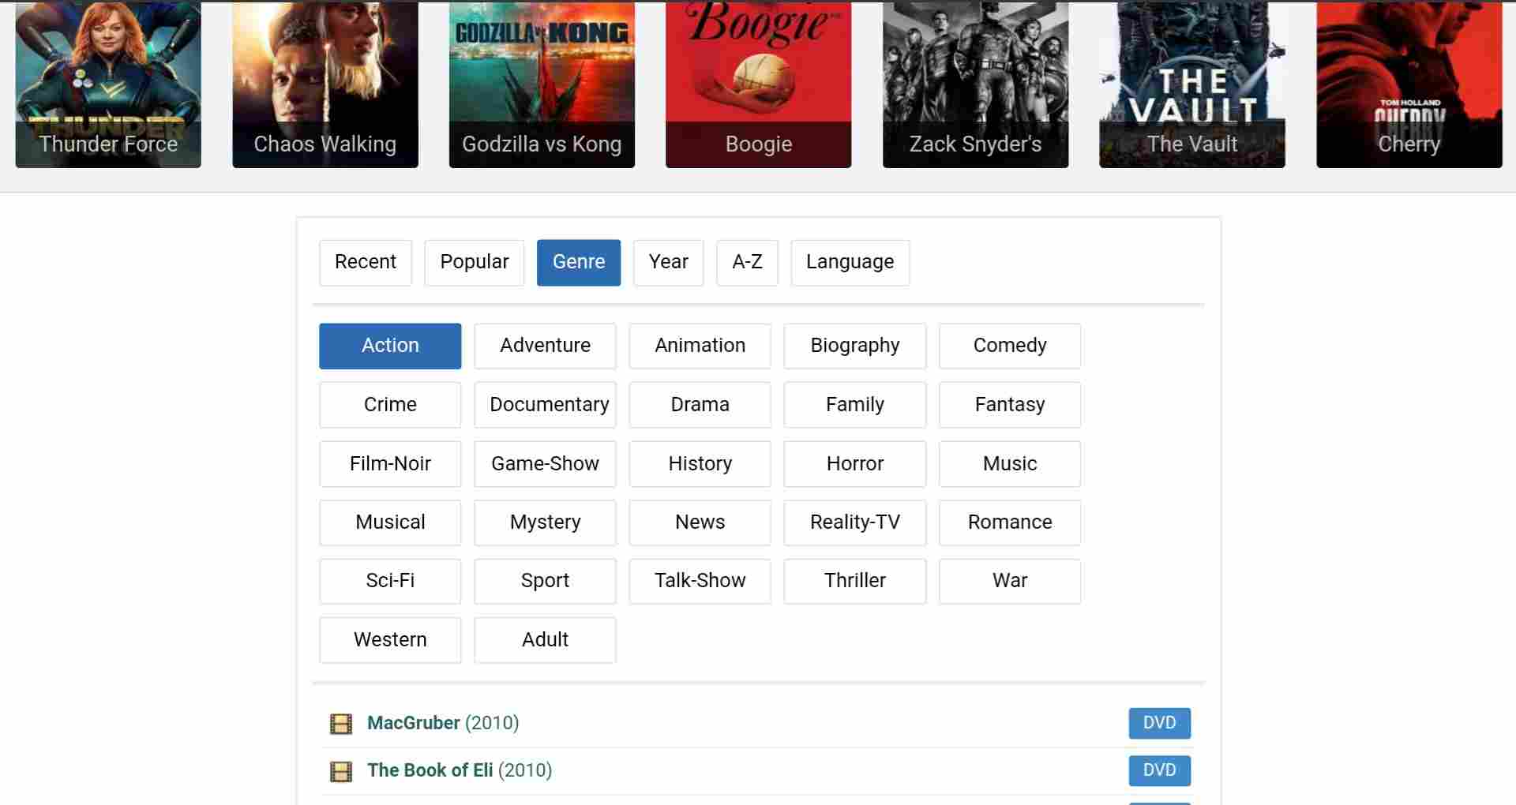Open The Book of Eli (2010) link
1516x805 pixels.
pyautogui.click(x=460, y=770)
